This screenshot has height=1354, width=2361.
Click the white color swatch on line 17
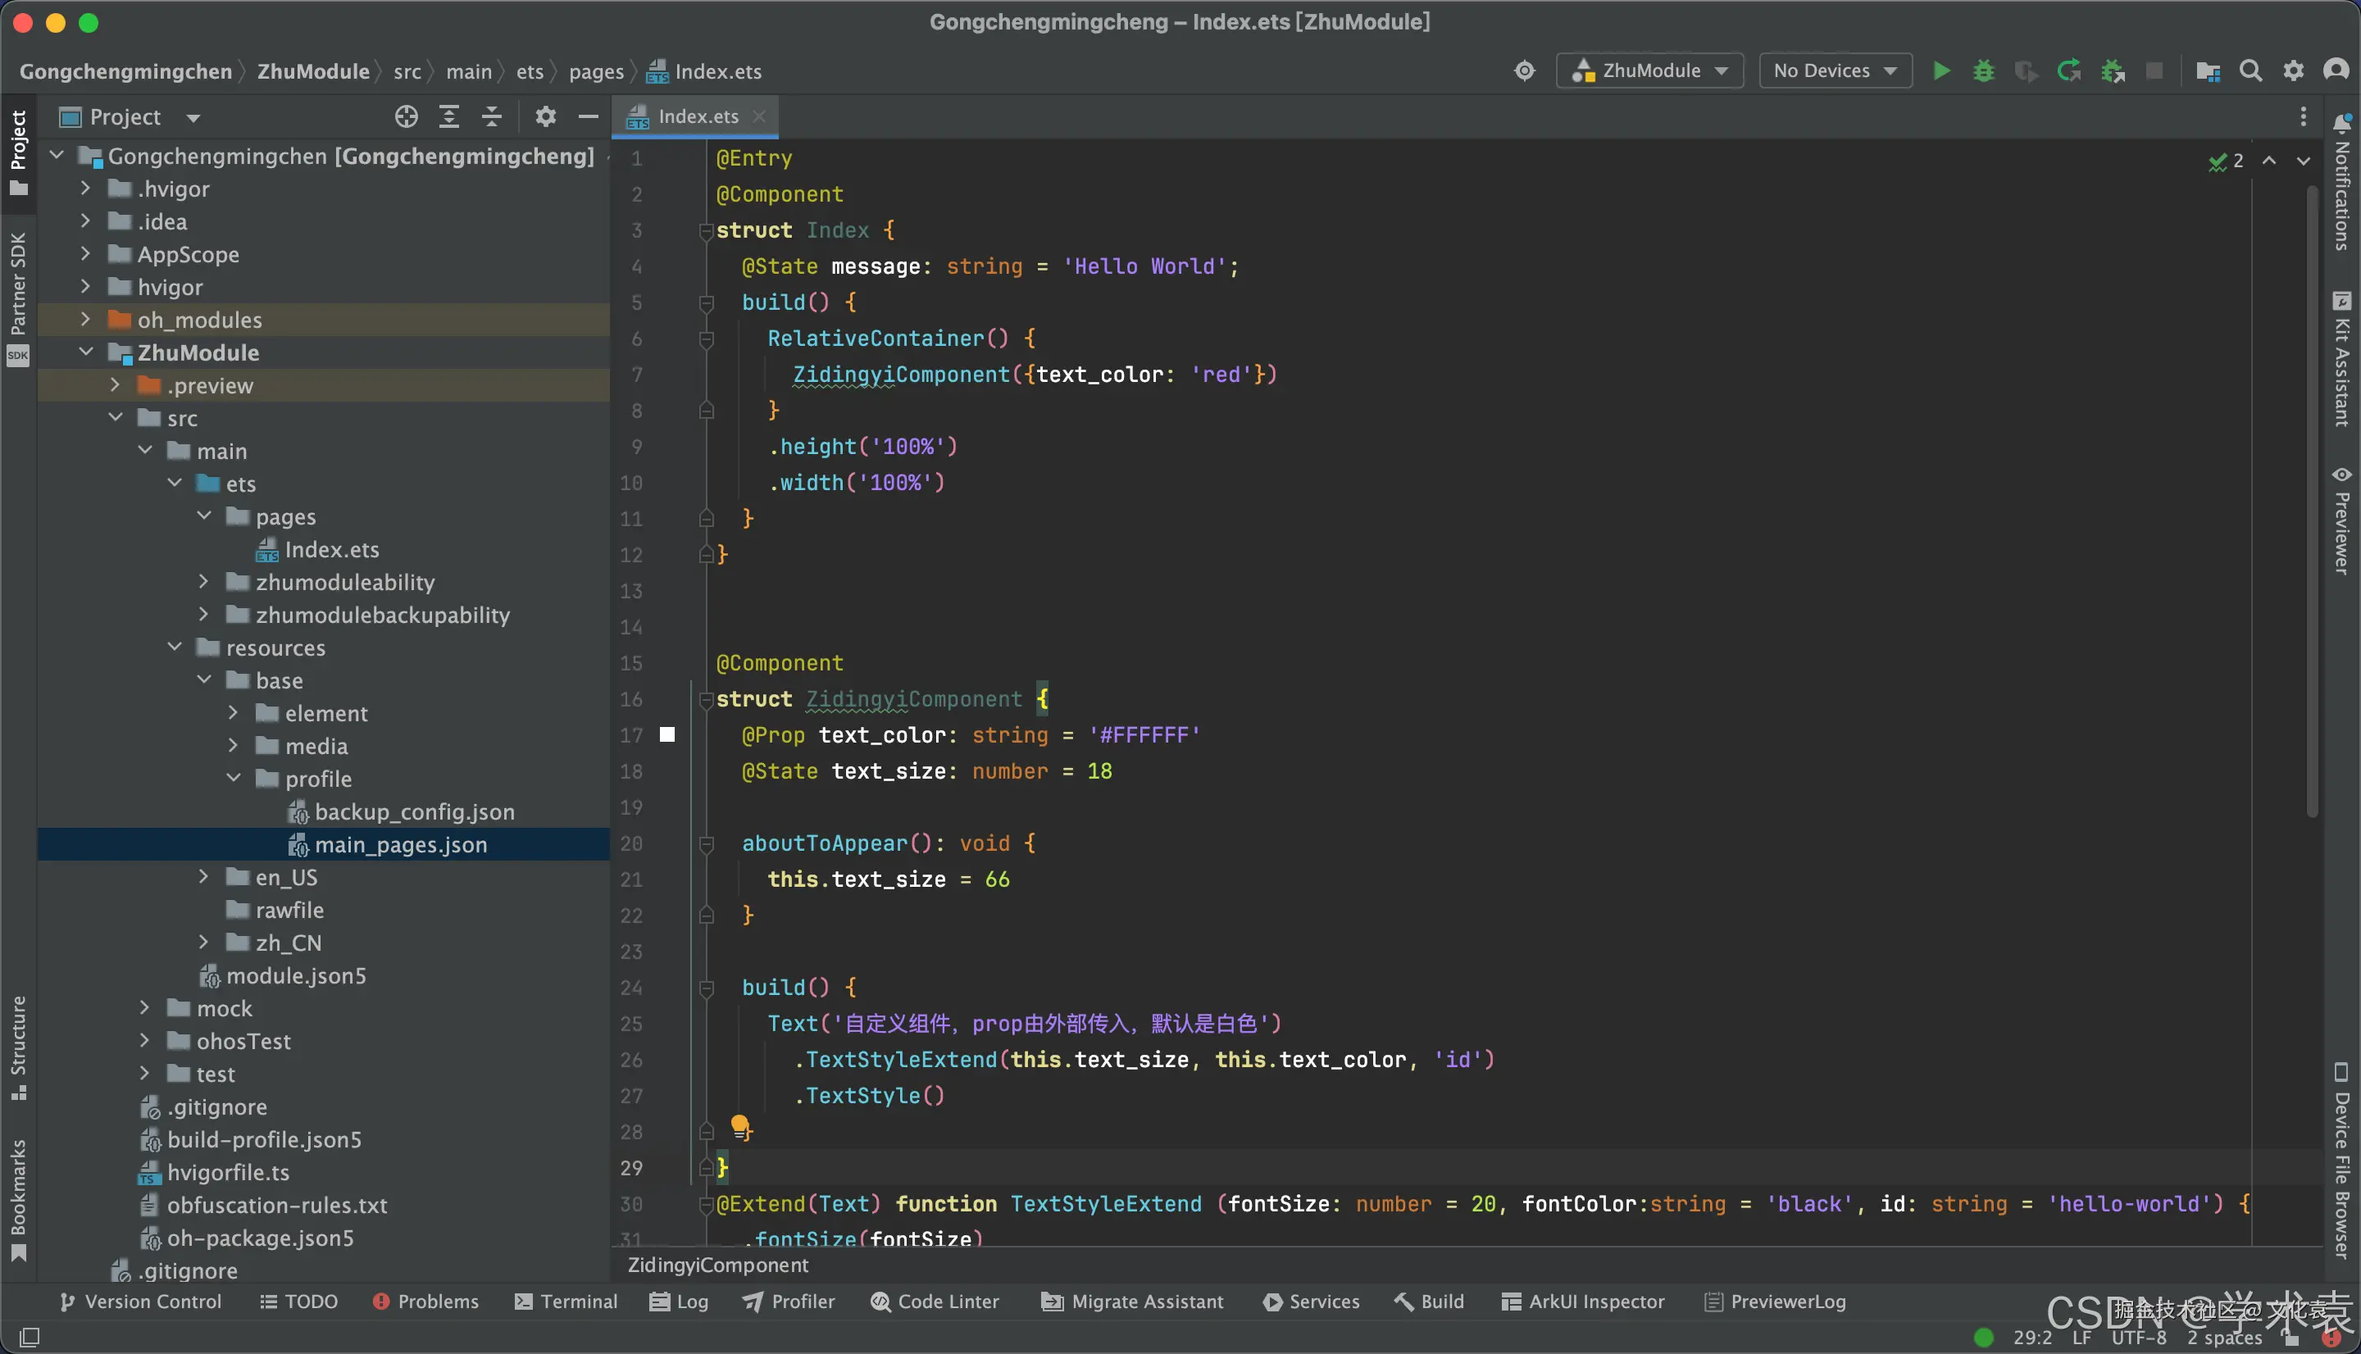[666, 734]
